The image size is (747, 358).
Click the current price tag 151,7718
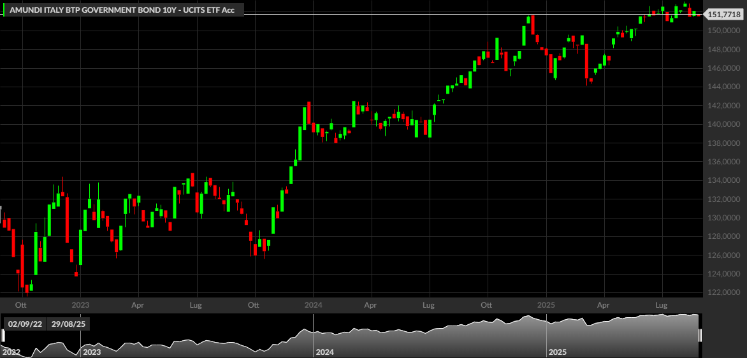pyautogui.click(x=723, y=15)
